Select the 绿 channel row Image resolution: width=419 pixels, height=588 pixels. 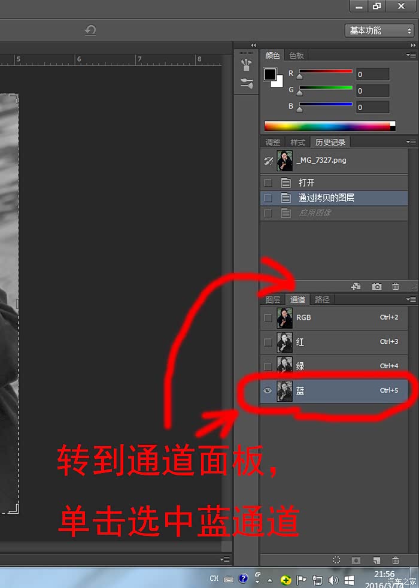[x=334, y=366]
